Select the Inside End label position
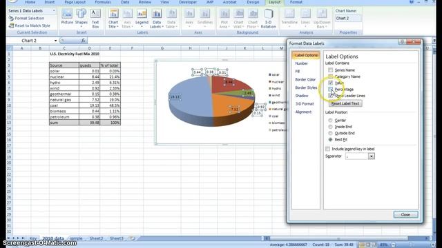The width and height of the screenshot is (442, 248). (330, 127)
